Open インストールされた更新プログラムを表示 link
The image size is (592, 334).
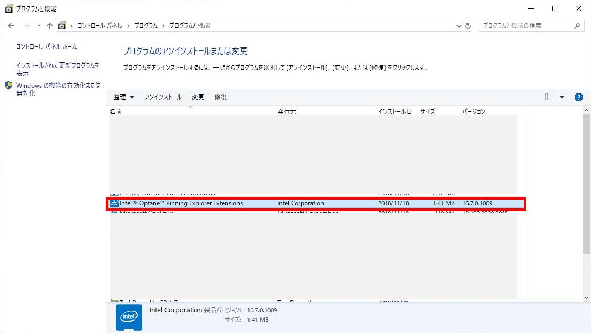coord(58,69)
